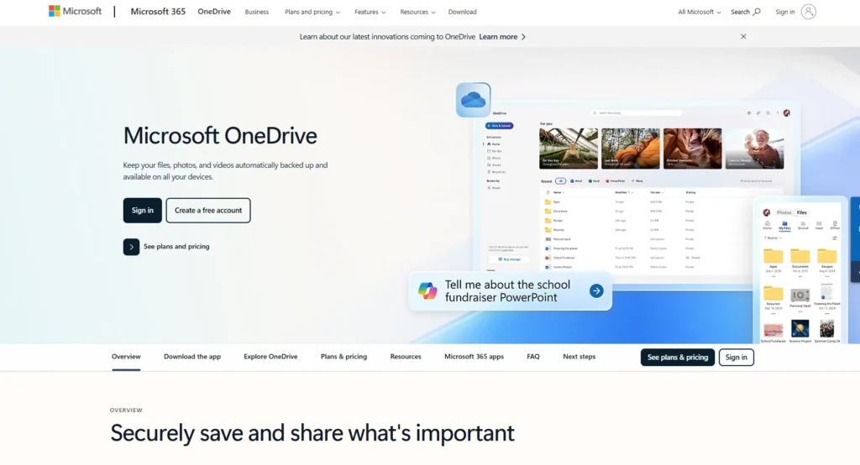This screenshot has width=860, height=465.
Task: Click the See plans & pricing button
Action: [x=677, y=358]
